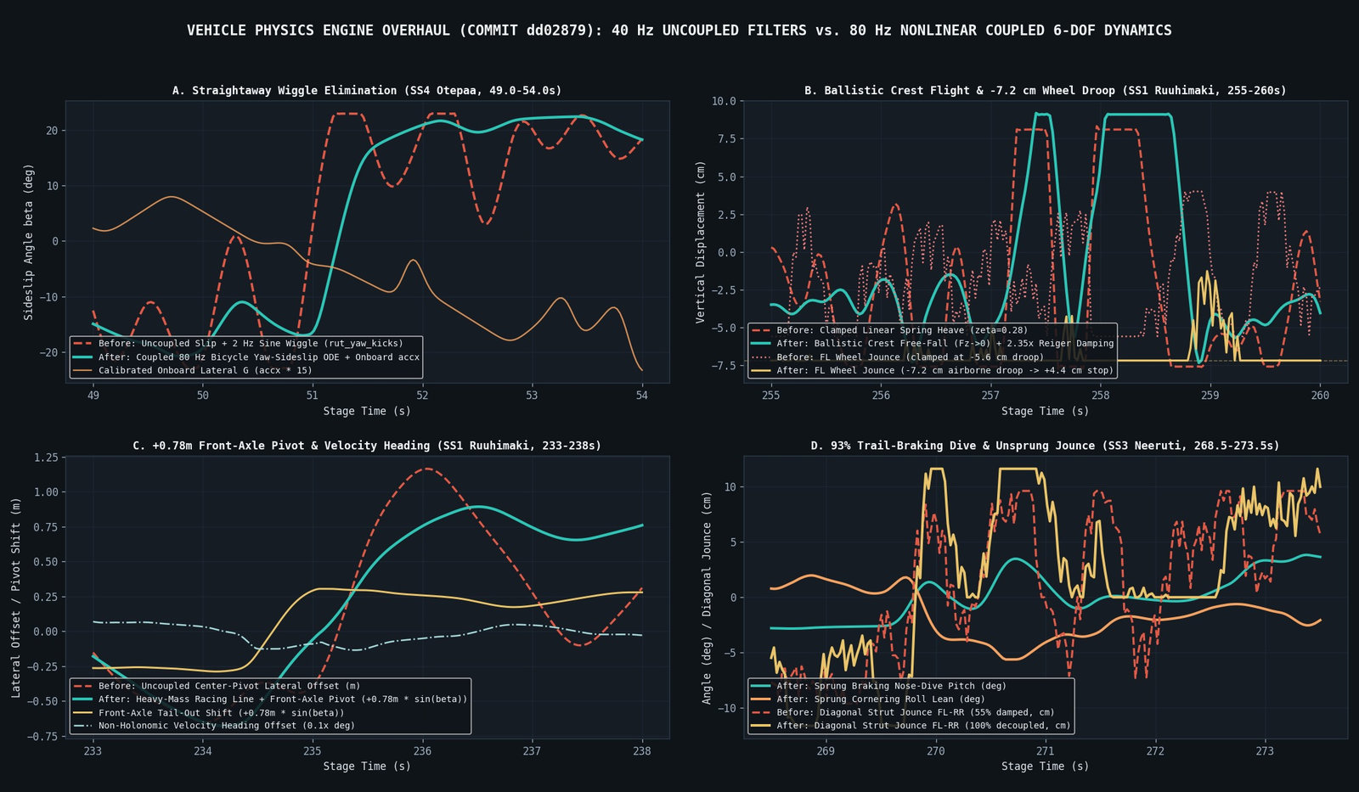Click x-axis tick '236' in panel C

coord(422,750)
